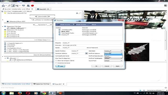Click channel tree scrollbar up arrow
Image resolution: width=168 pixels, height=95 pixels.
point(82,11)
